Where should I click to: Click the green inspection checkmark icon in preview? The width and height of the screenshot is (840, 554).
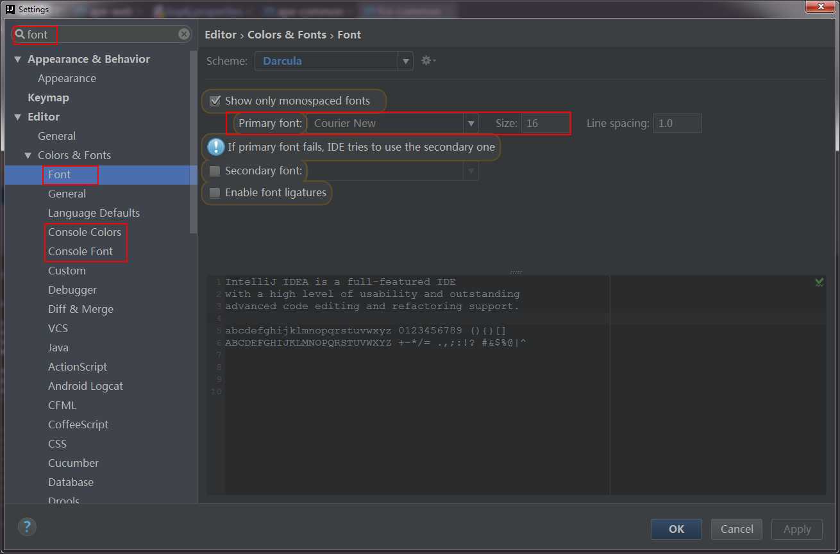tap(819, 282)
